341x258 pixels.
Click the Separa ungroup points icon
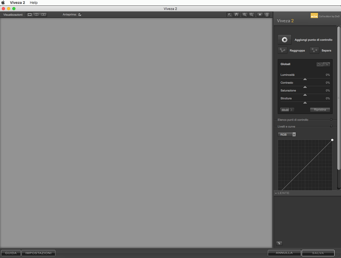tap(314, 50)
